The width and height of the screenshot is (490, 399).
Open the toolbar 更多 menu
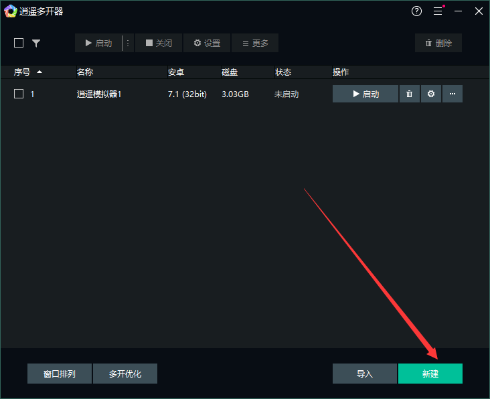[x=255, y=43]
